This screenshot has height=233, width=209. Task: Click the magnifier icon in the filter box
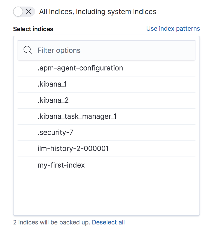[27, 50]
